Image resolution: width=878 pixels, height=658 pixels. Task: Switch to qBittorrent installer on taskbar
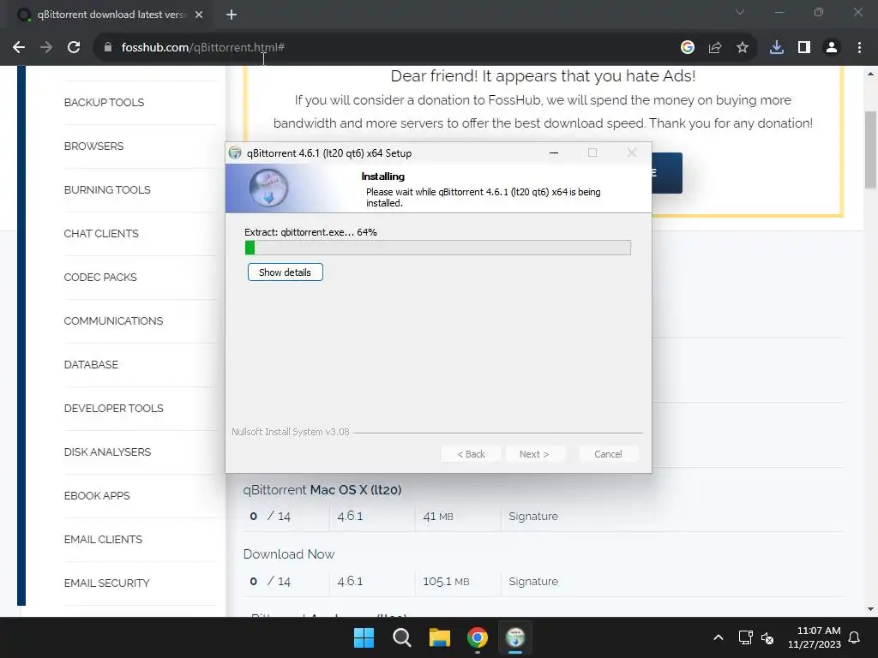[x=515, y=637]
